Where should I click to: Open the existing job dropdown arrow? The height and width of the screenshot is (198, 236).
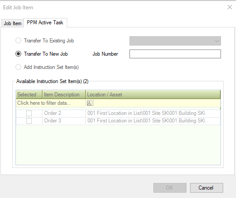click(217, 41)
